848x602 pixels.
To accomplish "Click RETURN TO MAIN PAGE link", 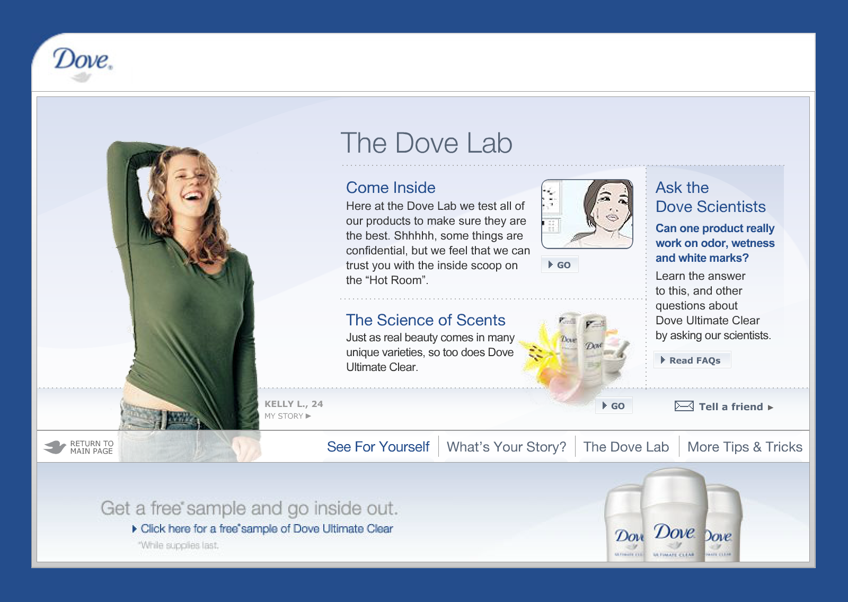I will pyautogui.click(x=92, y=447).
